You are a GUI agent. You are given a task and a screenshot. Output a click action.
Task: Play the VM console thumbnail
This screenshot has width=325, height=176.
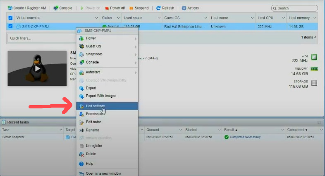point(37,68)
